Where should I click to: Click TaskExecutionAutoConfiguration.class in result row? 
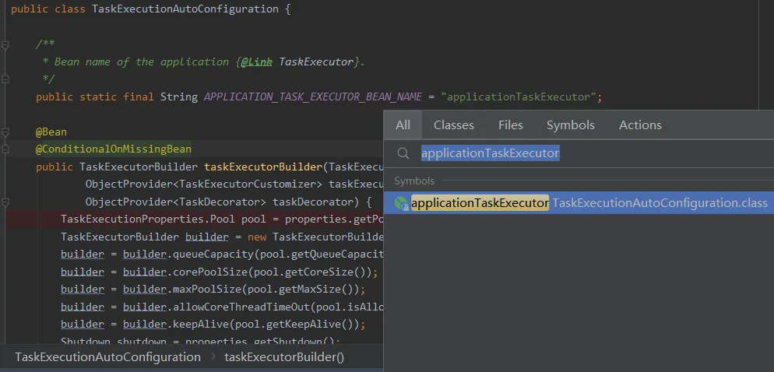click(660, 203)
